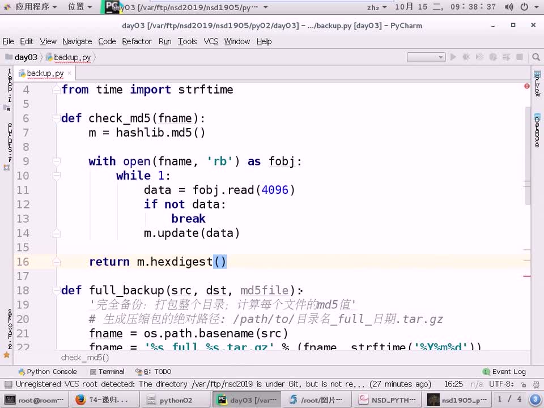Open the Event Log panel
This screenshot has height=408, width=544.
coord(504,372)
